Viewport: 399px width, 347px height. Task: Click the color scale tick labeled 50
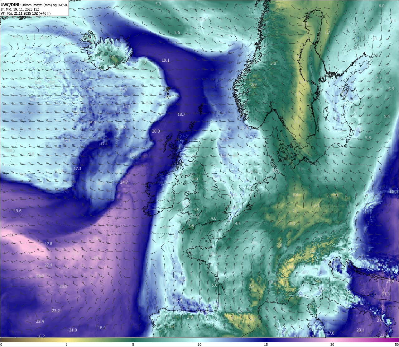pos(396,345)
